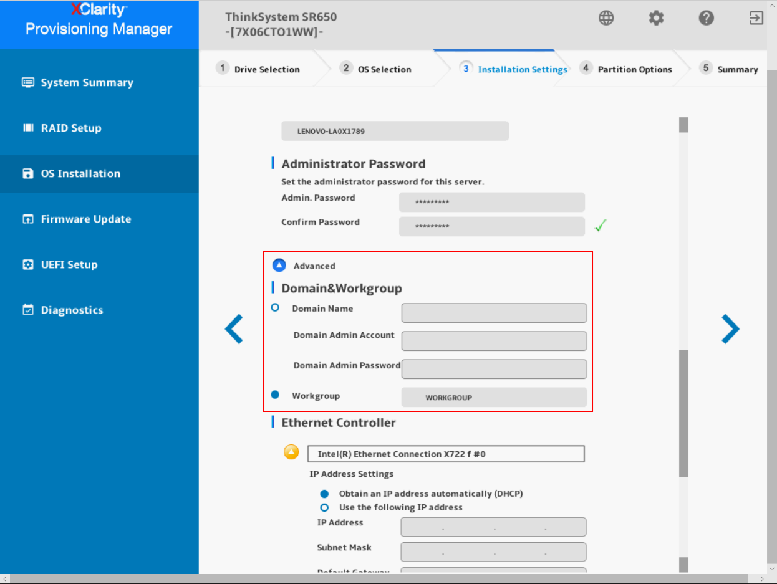Select the Workgroup radio button

(x=275, y=395)
